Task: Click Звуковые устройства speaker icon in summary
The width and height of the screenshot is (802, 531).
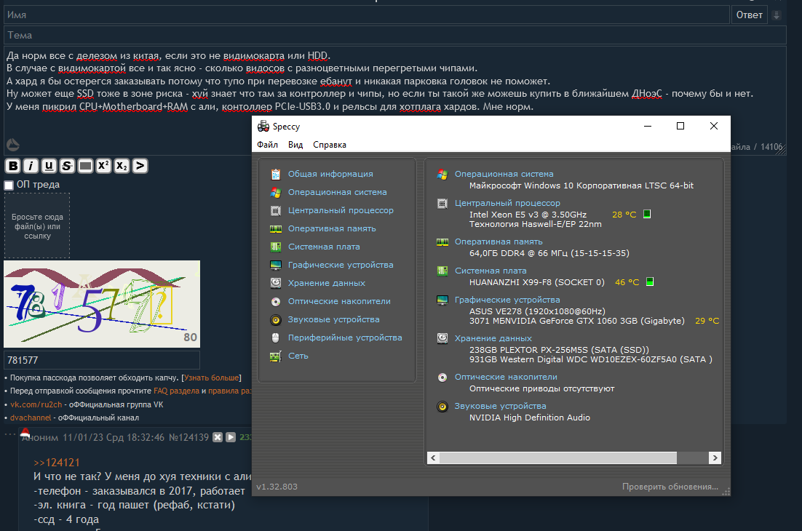Action: 442,407
